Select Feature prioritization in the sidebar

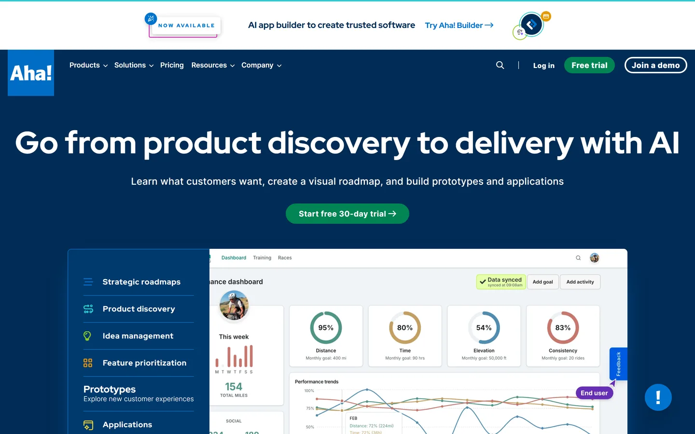[x=139, y=363]
